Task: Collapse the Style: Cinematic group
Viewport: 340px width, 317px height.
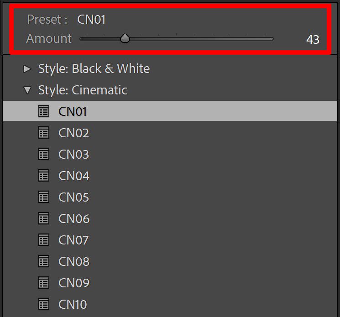Action: [27, 90]
